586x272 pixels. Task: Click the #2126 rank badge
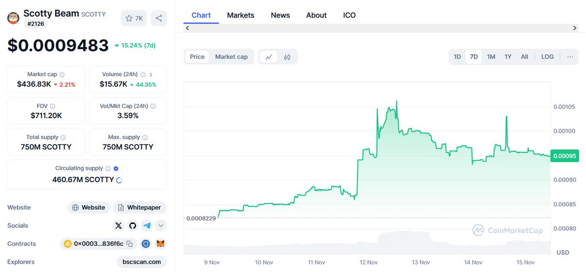(x=35, y=23)
